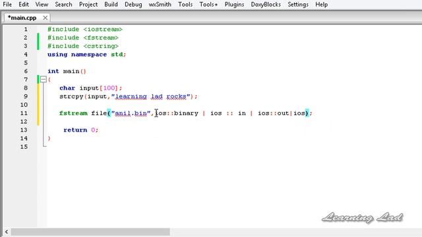Open the View menu
The height and width of the screenshot is (237, 422).
pyautogui.click(x=42, y=5)
